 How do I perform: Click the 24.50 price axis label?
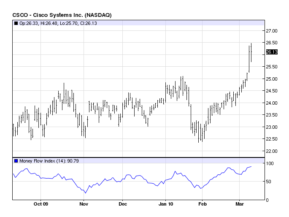pyautogui.click(x=271, y=91)
